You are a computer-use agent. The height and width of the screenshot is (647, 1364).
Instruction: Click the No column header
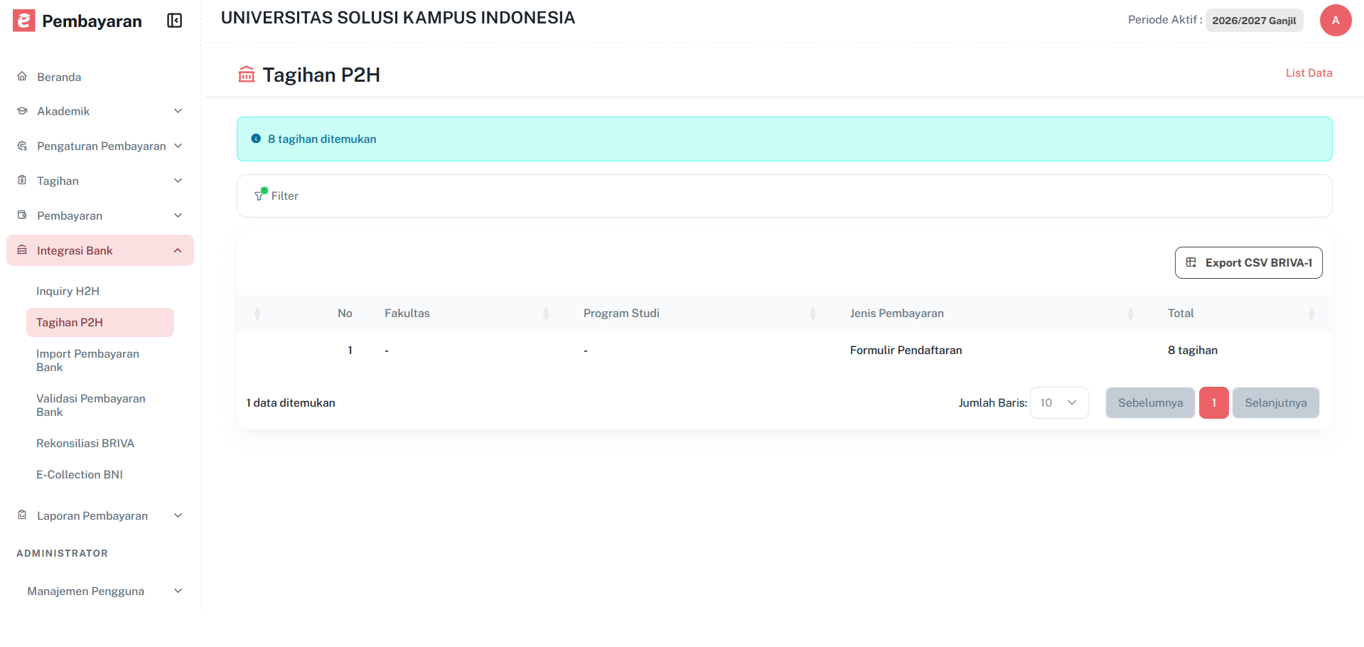click(345, 313)
